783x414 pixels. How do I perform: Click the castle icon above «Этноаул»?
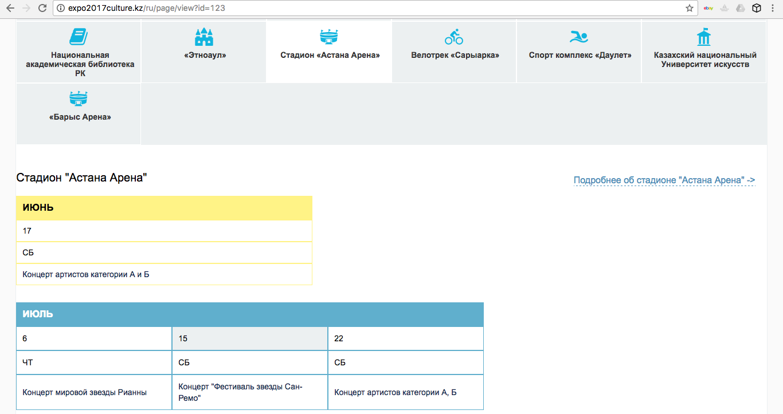click(204, 37)
